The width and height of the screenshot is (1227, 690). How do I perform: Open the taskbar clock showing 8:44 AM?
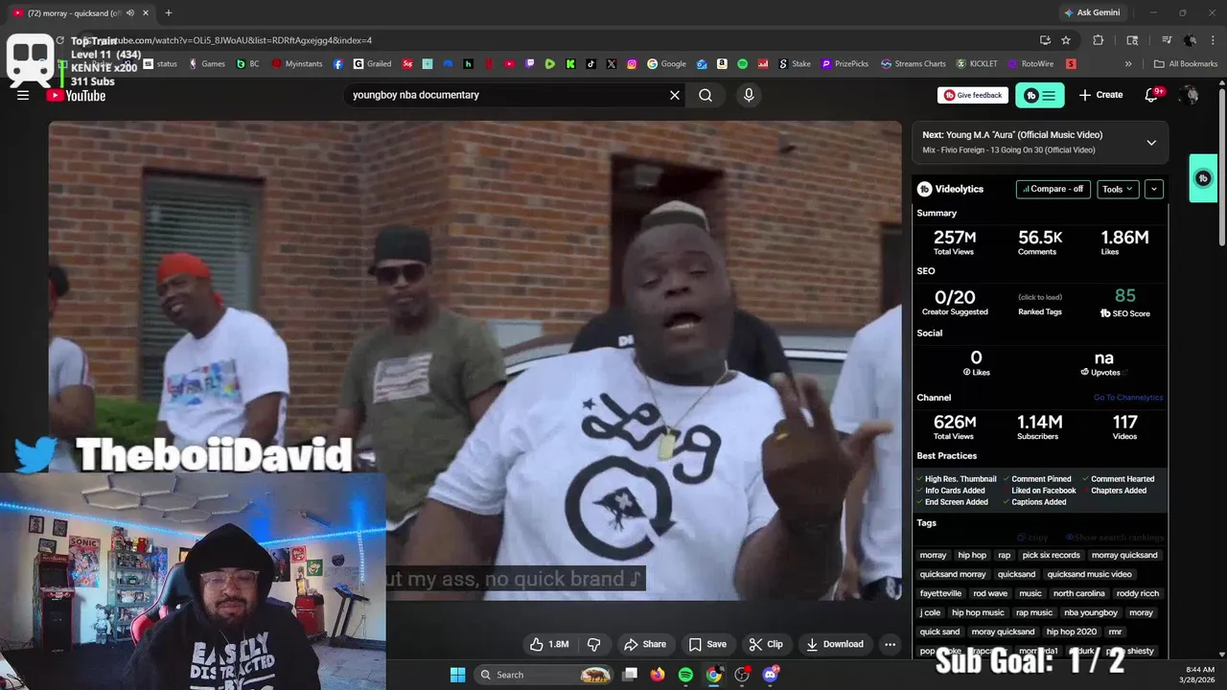pos(1199,675)
